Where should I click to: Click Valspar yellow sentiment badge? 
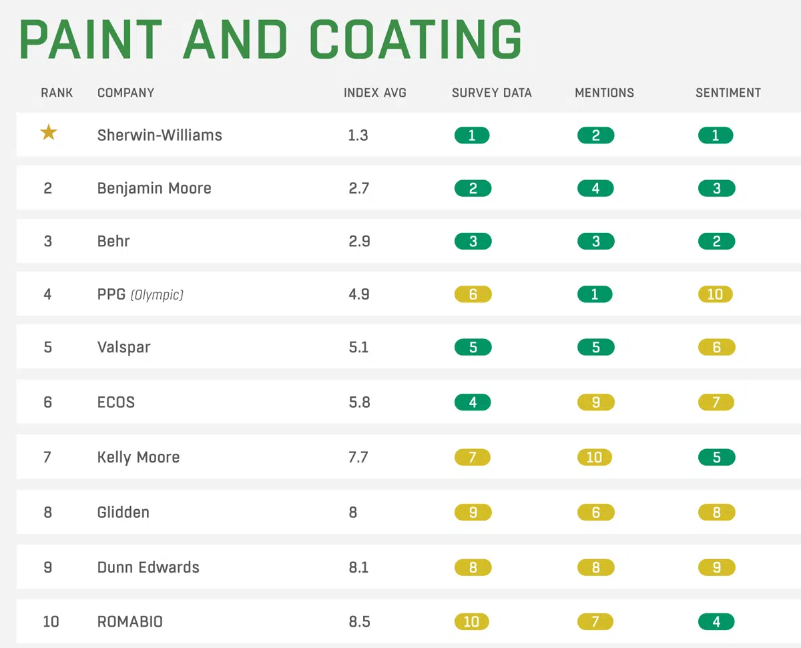pos(717,347)
